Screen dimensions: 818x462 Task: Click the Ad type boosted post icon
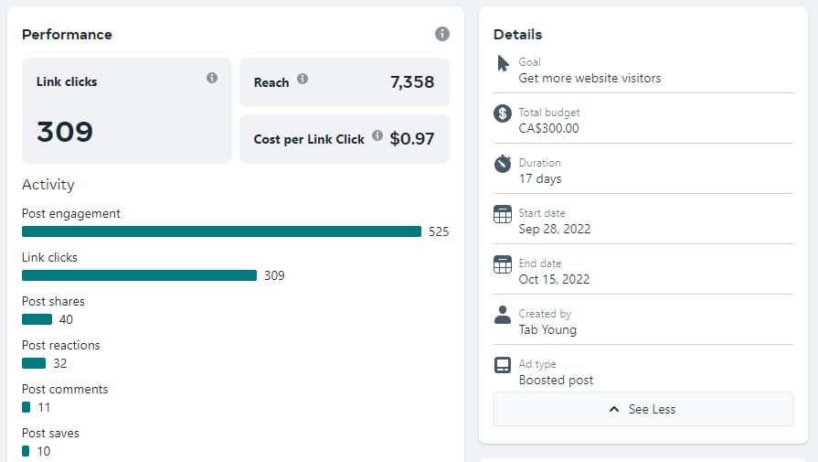pos(503,365)
